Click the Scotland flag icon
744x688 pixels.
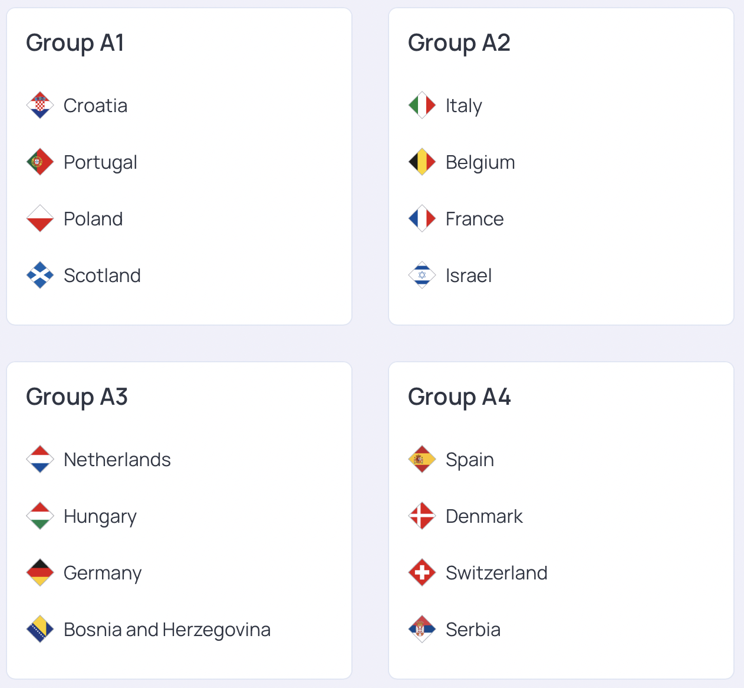pos(40,276)
